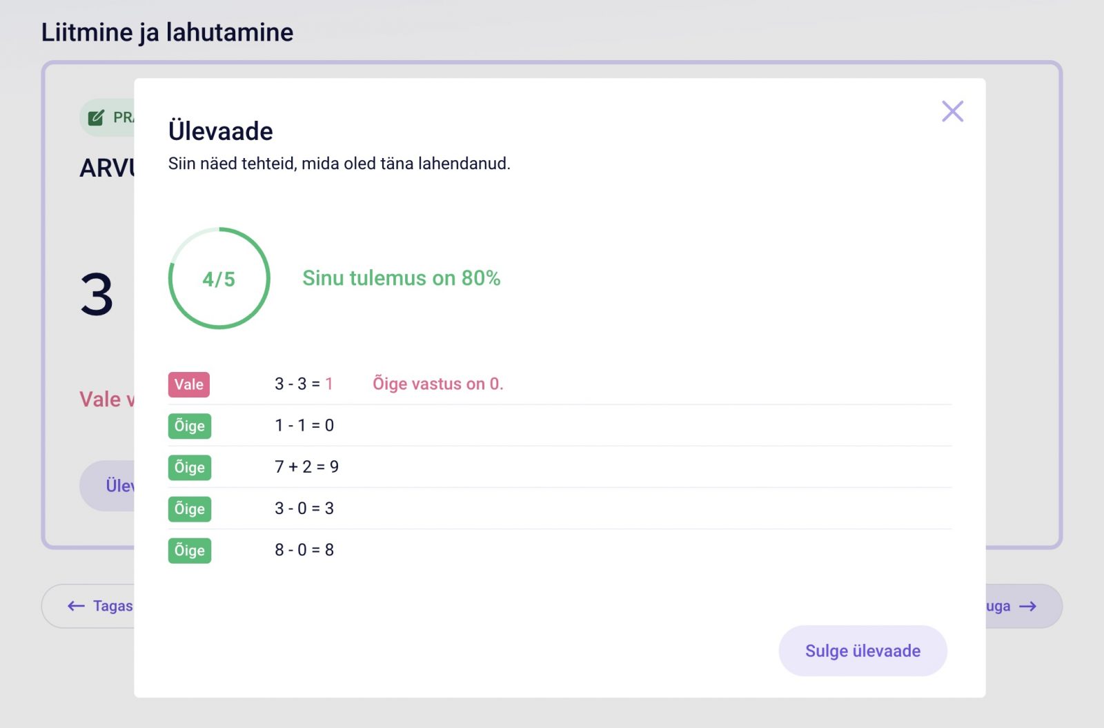Click the equation 8 - 0 = 8
Viewport: 1104px width, 728px height.
(x=304, y=549)
